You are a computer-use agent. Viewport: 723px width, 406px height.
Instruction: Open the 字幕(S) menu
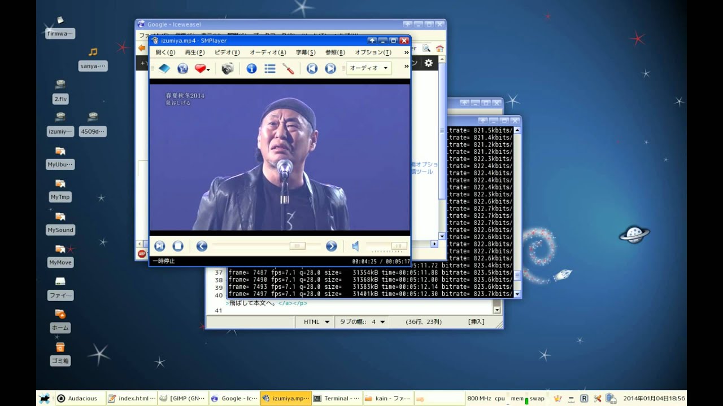pyautogui.click(x=306, y=52)
